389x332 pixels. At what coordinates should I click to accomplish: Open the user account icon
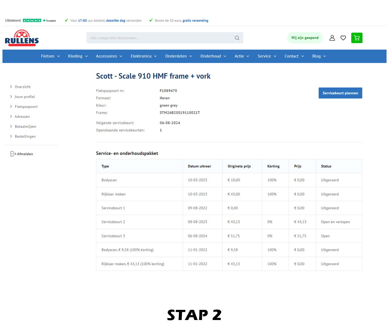(332, 38)
